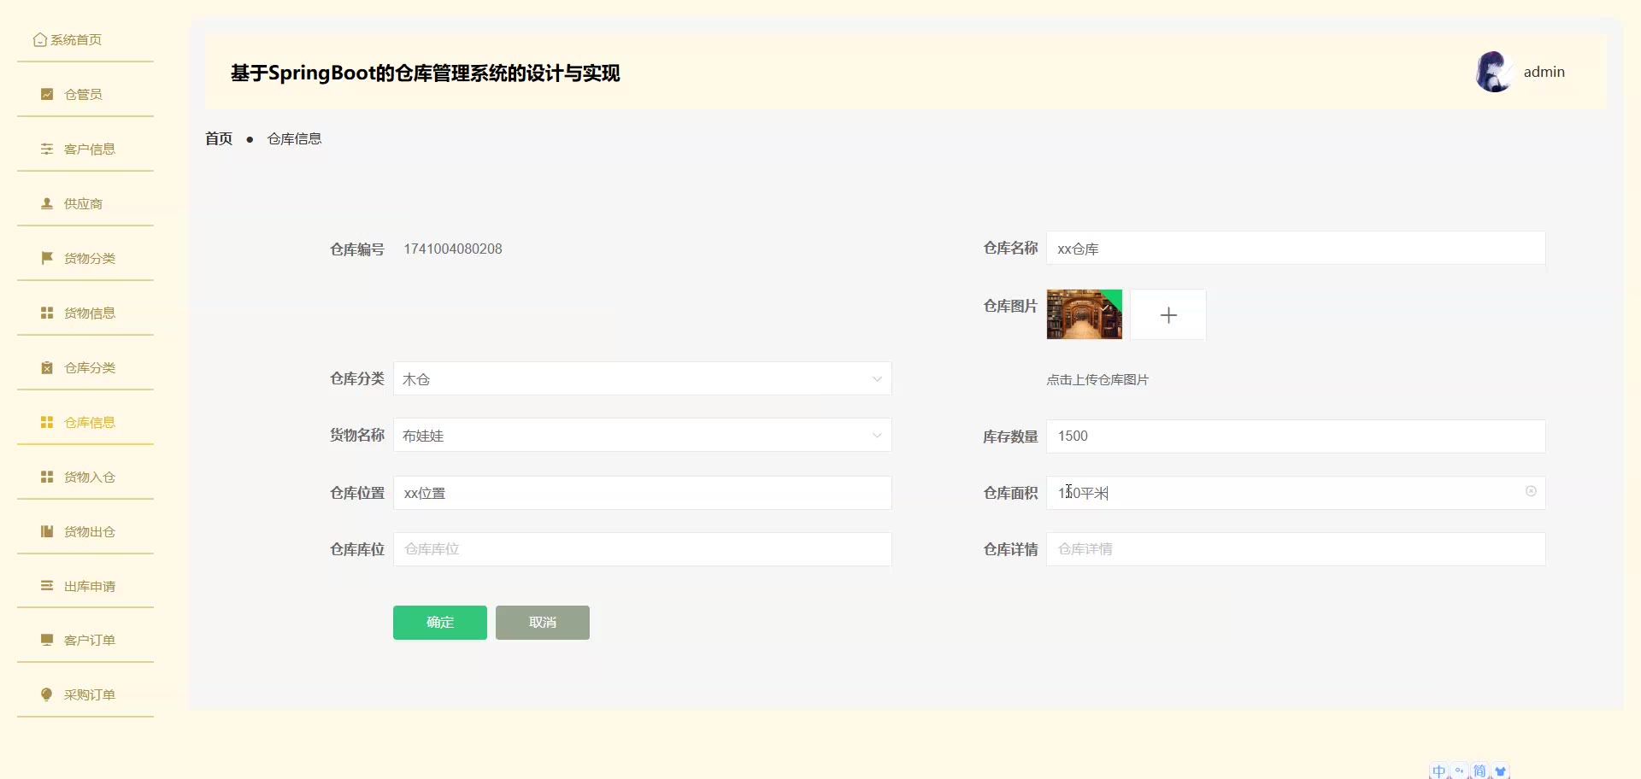Image resolution: width=1641 pixels, height=779 pixels.
Task: Open the highlighted 仓库信息 menu item
Action: (x=85, y=422)
